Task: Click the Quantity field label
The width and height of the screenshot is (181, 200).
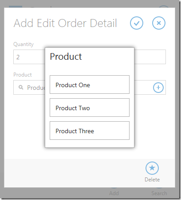Action: [x=24, y=44]
